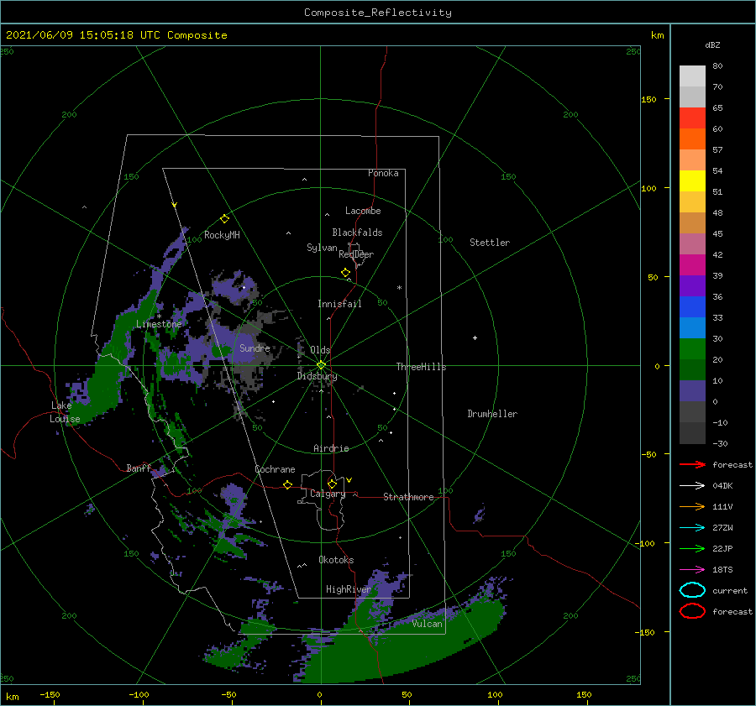Click yellow diamond marker below Cochrane

[288, 484]
